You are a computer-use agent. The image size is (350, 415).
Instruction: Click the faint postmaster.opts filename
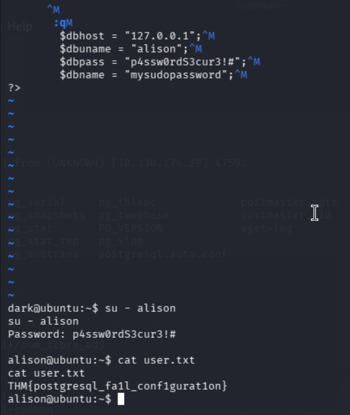point(289,202)
